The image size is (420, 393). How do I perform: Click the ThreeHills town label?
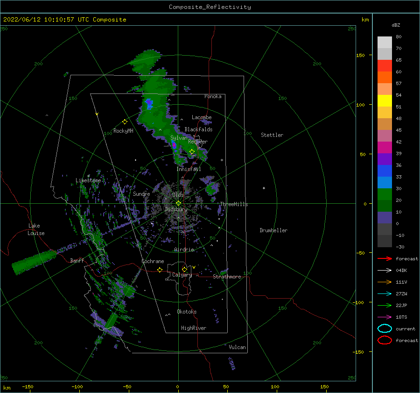[234, 204]
